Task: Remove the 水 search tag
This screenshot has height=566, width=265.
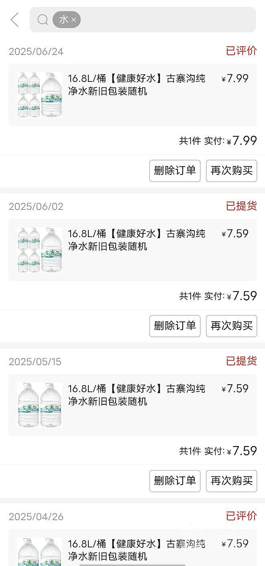Action: coord(73,20)
